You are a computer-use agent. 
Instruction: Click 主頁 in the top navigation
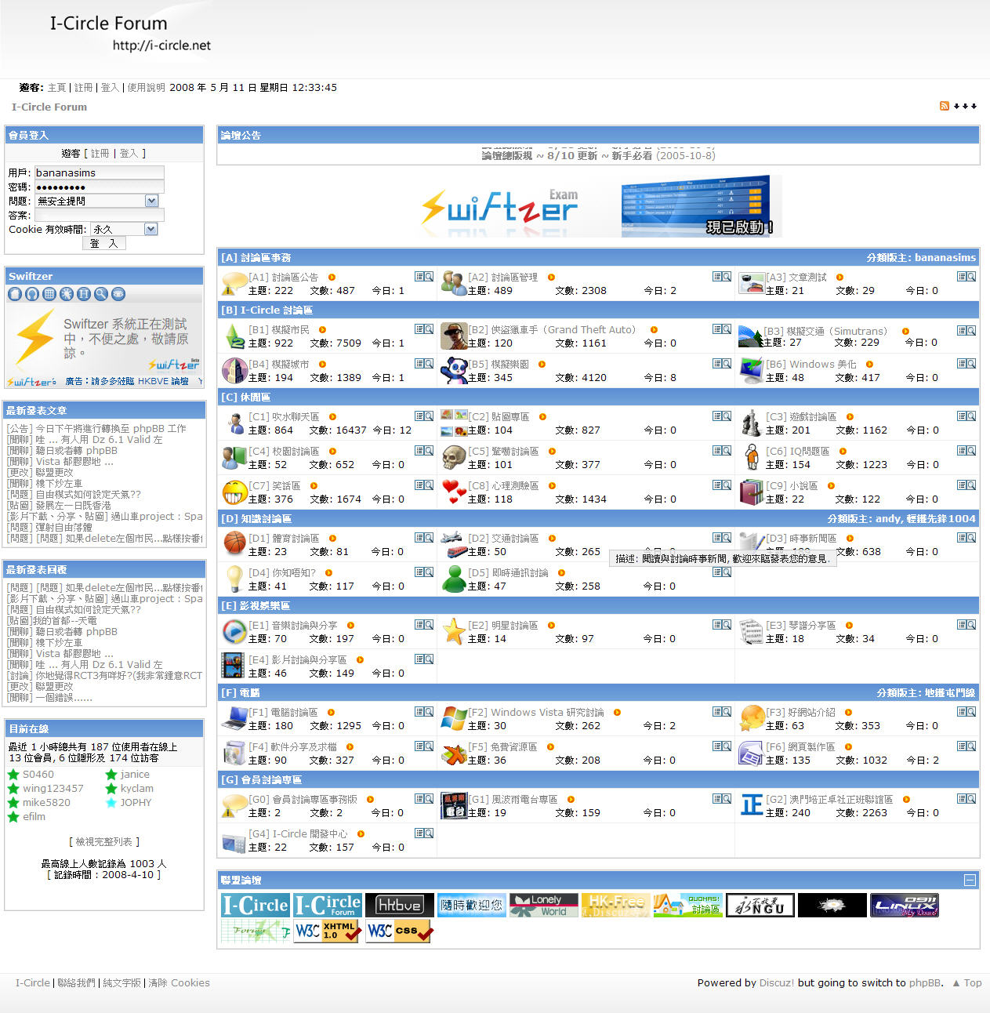(56, 88)
